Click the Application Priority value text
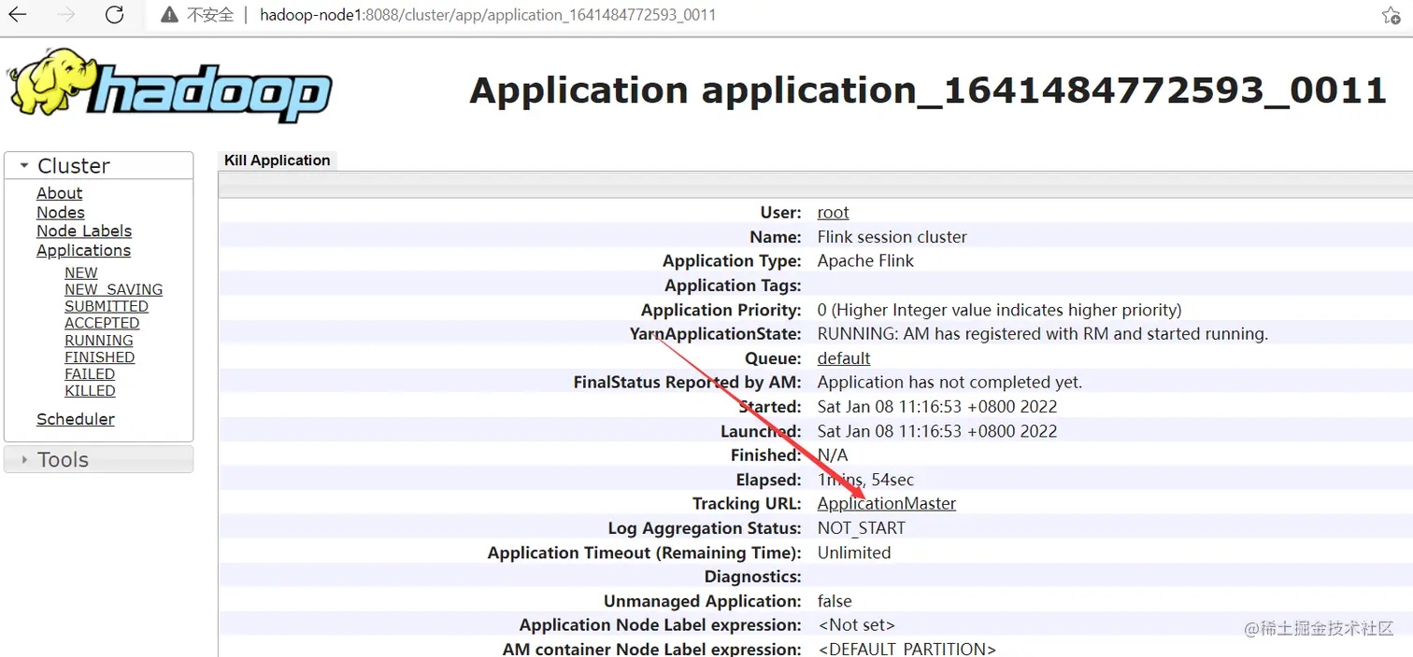The height and width of the screenshot is (657, 1413). [x=1000, y=310]
